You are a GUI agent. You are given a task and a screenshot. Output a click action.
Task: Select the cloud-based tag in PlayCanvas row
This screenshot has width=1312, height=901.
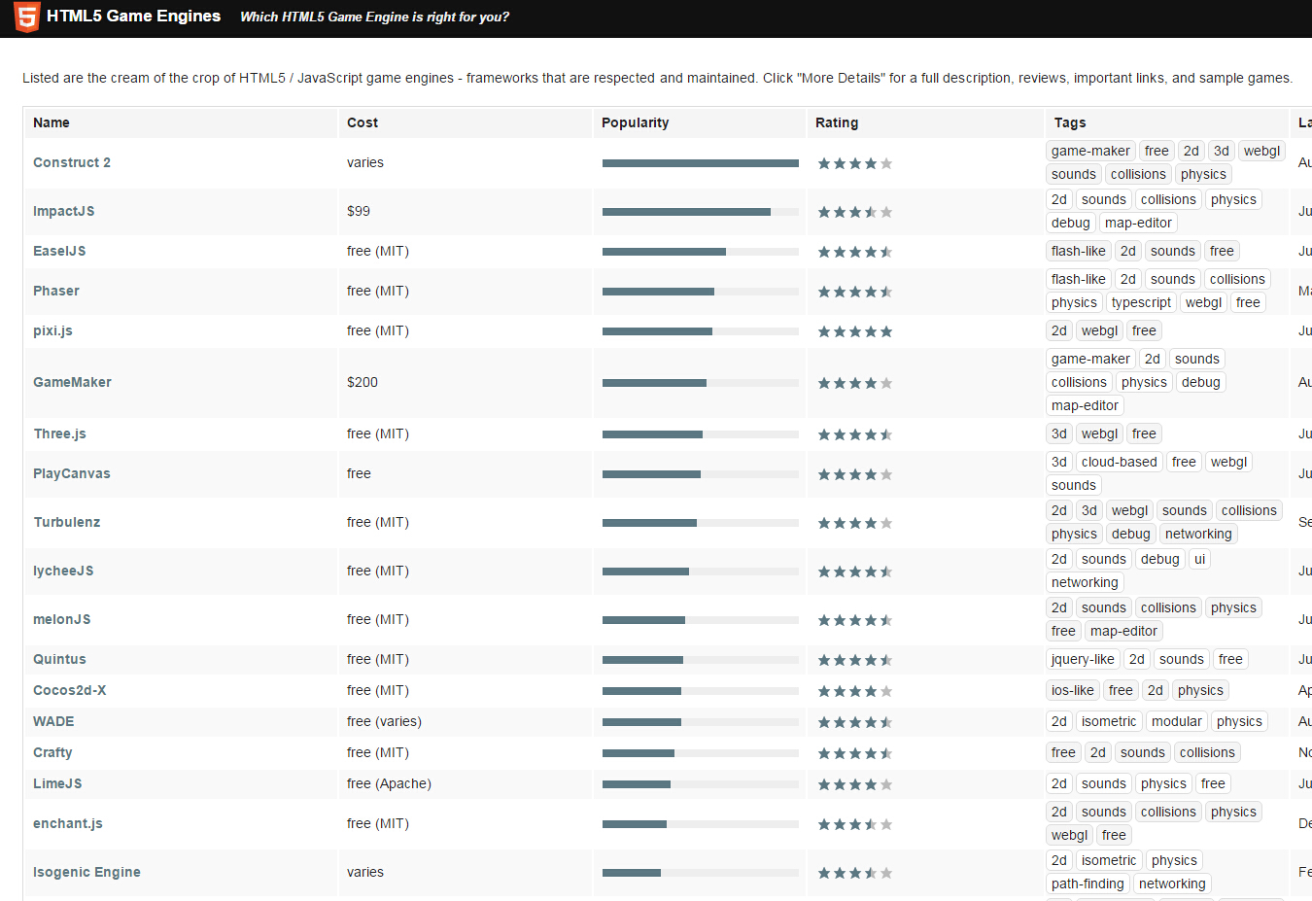(1119, 462)
